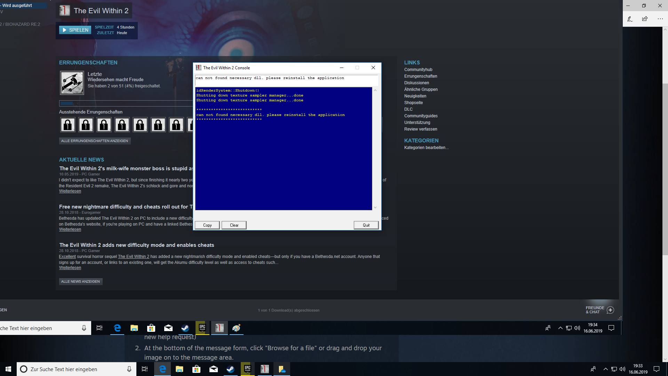Open notification center in bottom tray
This screenshot has width=668, height=376.
point(657,369)
